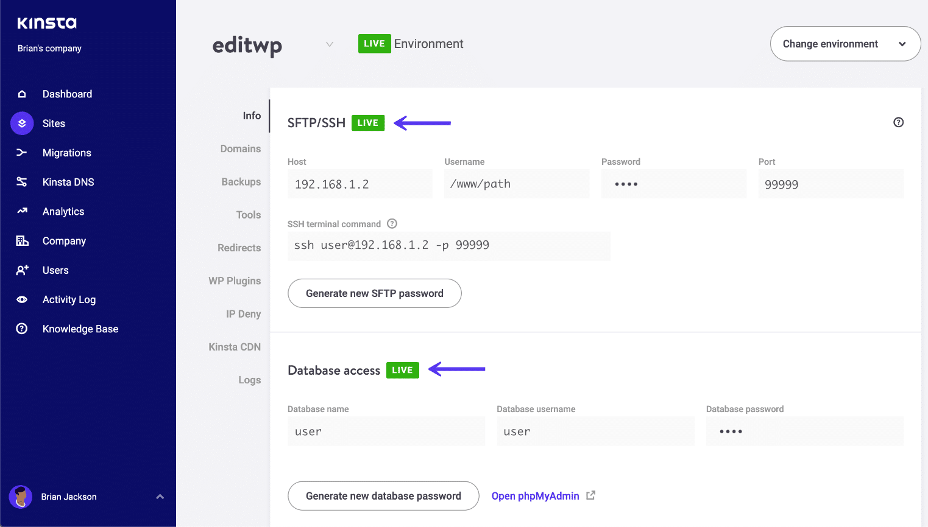Open the Knowledge Base
This screenshot has width=928, height=527.
(x=80, y=329)
